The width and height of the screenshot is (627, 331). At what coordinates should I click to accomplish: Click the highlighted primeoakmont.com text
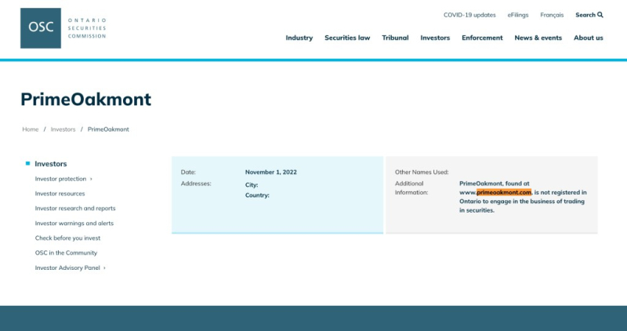point(504,192)
